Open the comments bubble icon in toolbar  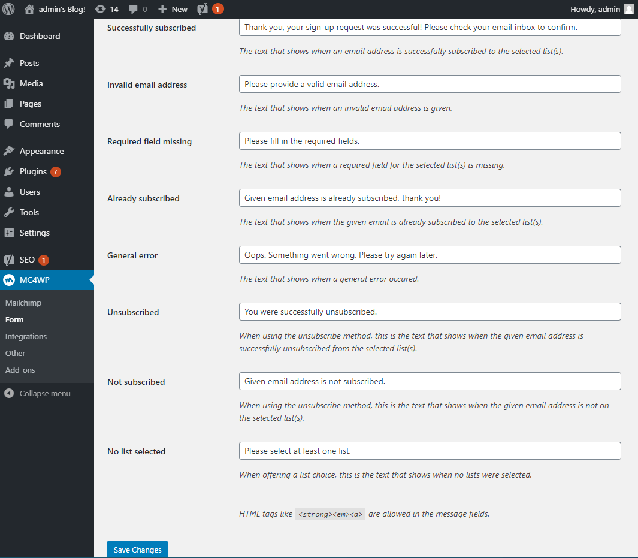coord(133,9)
